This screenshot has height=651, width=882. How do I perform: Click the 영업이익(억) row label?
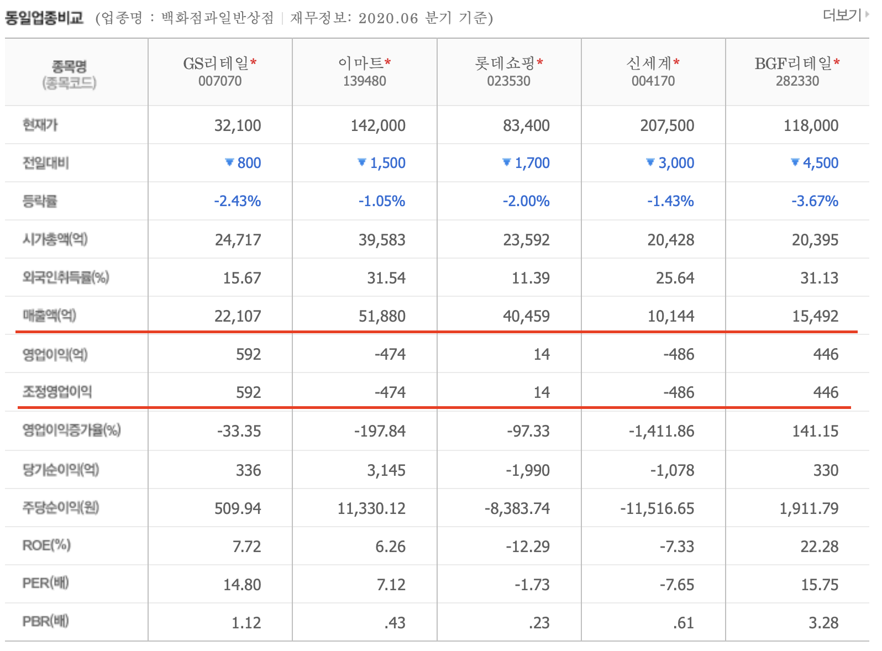55,354
